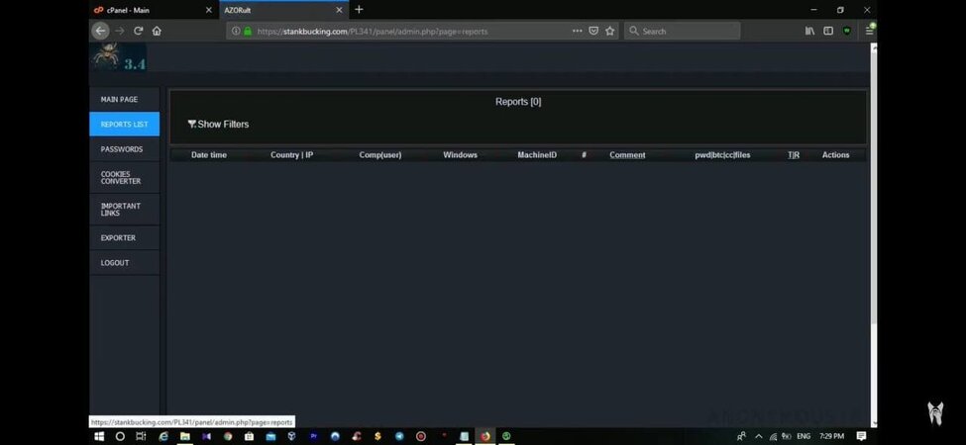
Task: Click the Date time column header
Action: click(209, 155)
